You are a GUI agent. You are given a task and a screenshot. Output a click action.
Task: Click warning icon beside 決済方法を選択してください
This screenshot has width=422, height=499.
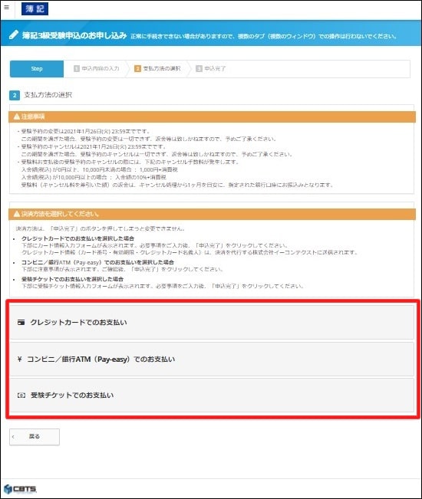[x=17, y=214]
